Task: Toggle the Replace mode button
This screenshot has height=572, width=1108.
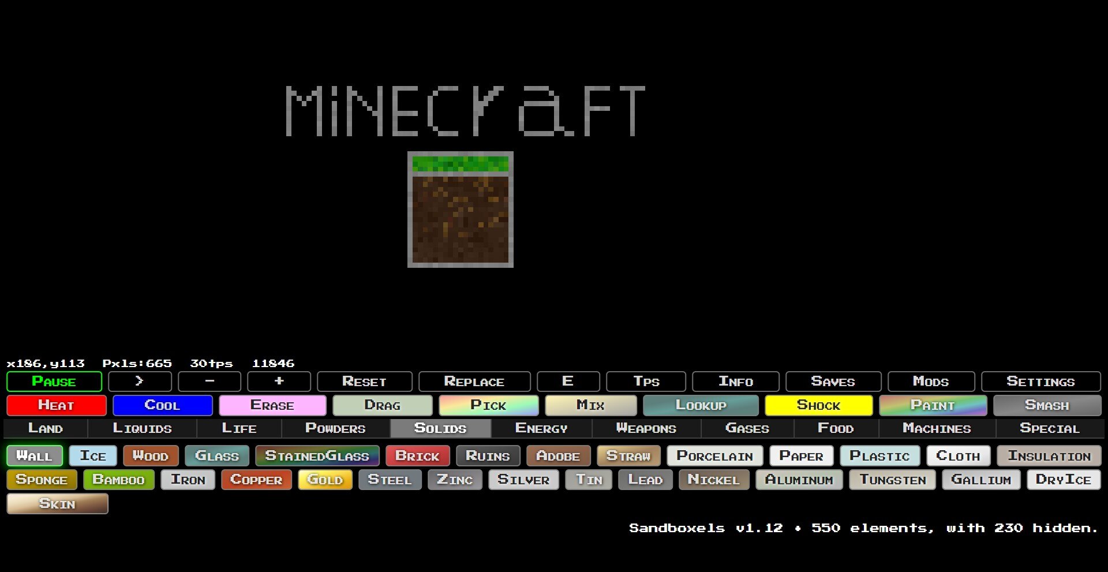Action: coord(474,382)
